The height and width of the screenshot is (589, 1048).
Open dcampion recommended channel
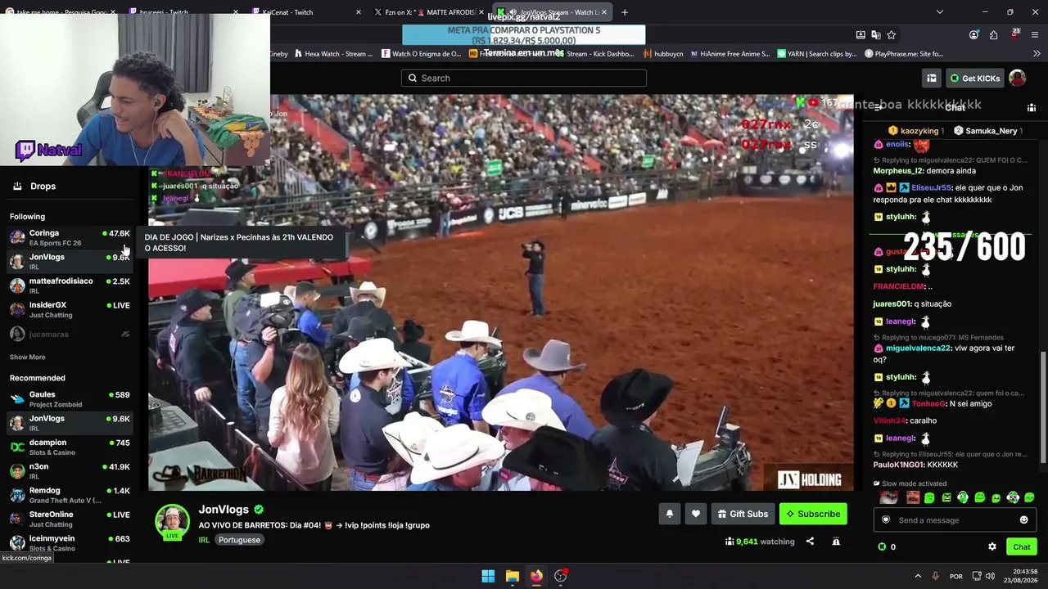tap(70, 447)
